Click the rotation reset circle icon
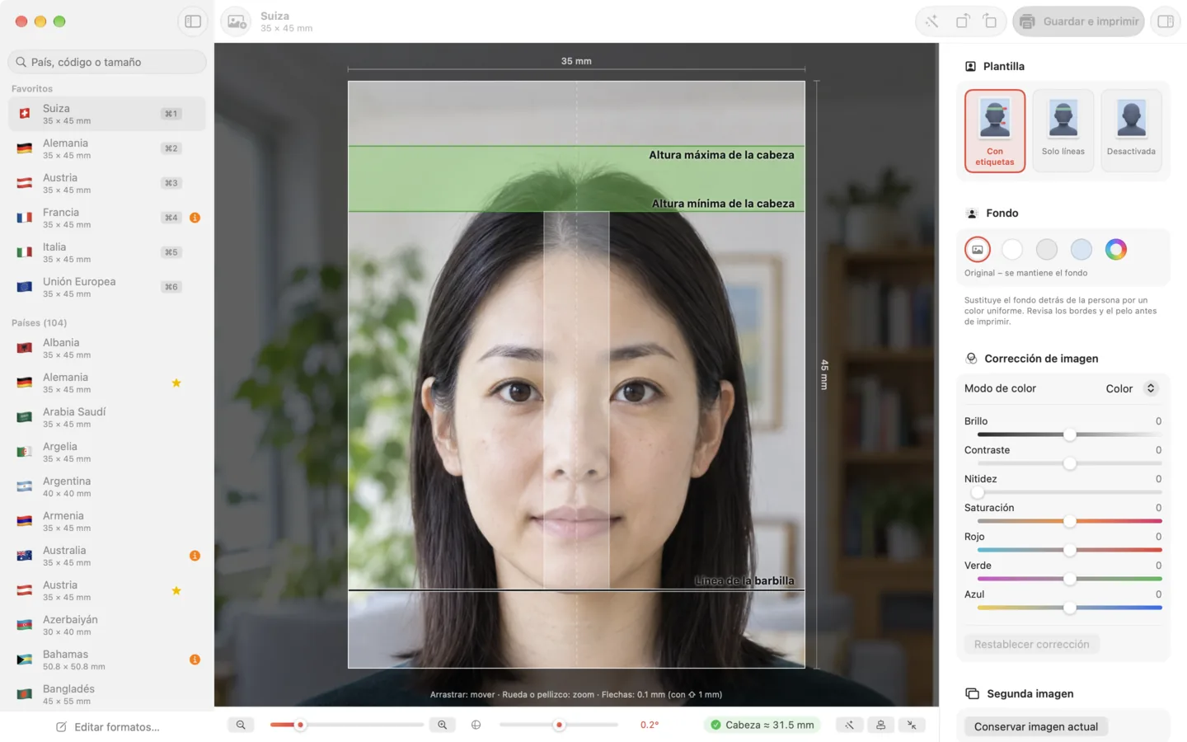The width and height of the screenshot is (1187, 742). (x=476, y=725)
